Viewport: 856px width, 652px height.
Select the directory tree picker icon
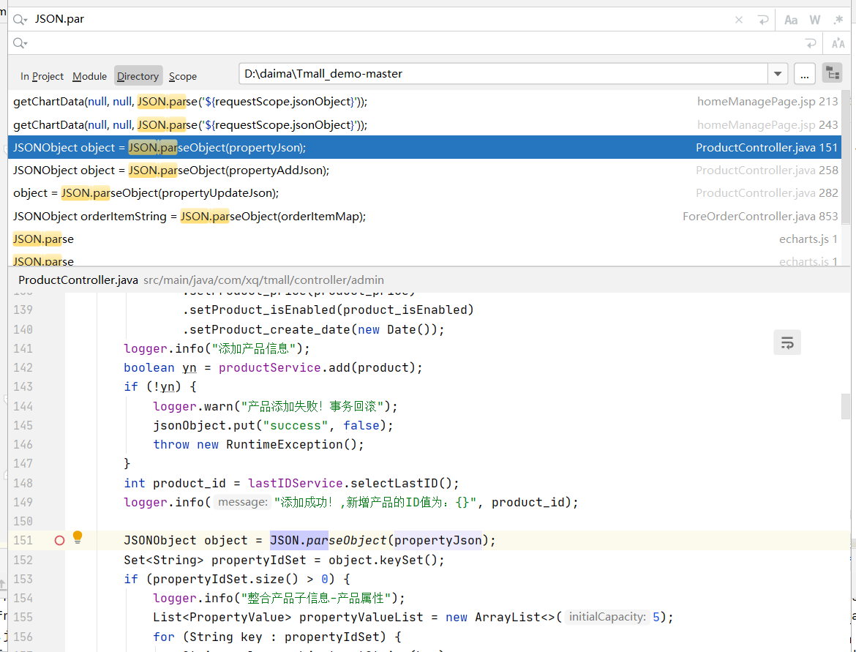click(832, 72)
